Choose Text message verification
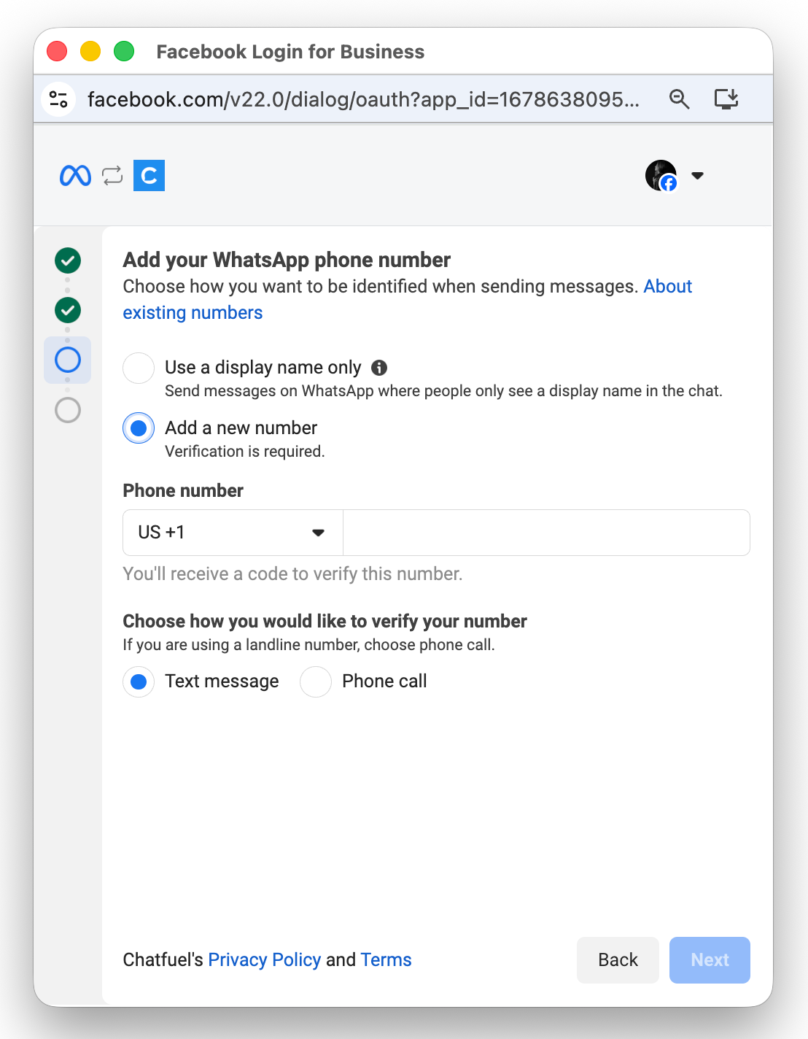The width and height of the screenshot is (808, 1039). click(139, 681)
